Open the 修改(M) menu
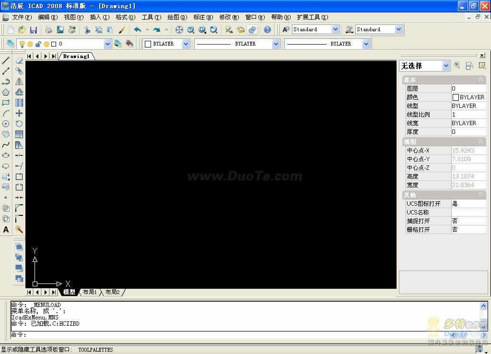 click(229, 17)
